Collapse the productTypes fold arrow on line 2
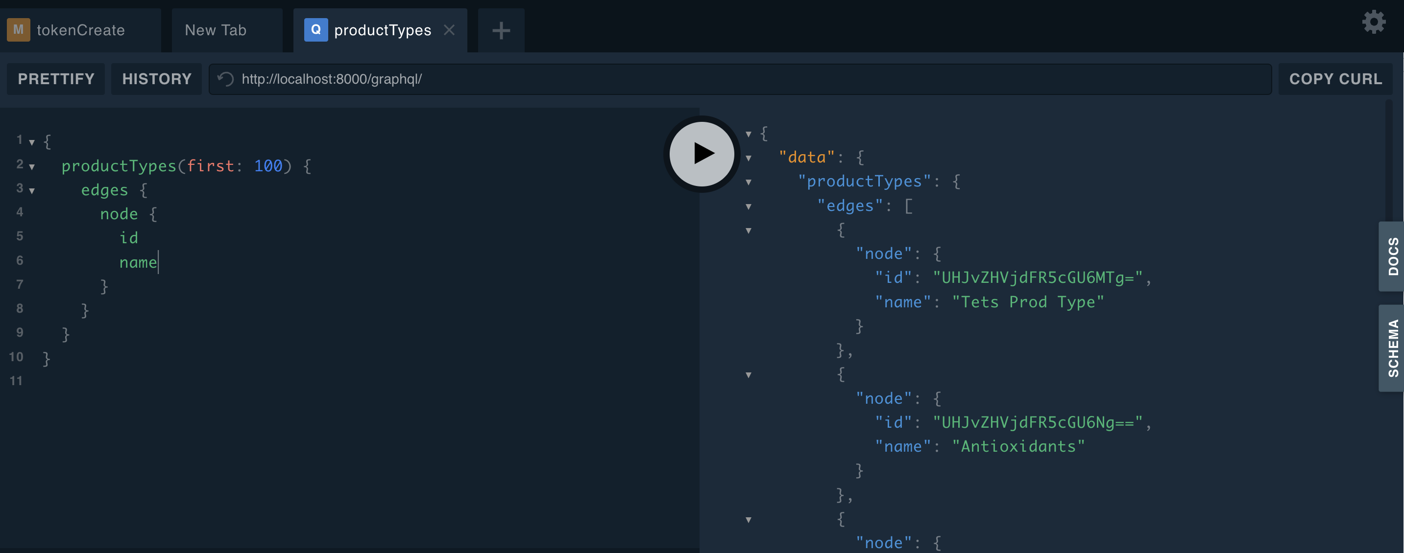This screenshot has height=553, width=1404. tap(32, 167)
